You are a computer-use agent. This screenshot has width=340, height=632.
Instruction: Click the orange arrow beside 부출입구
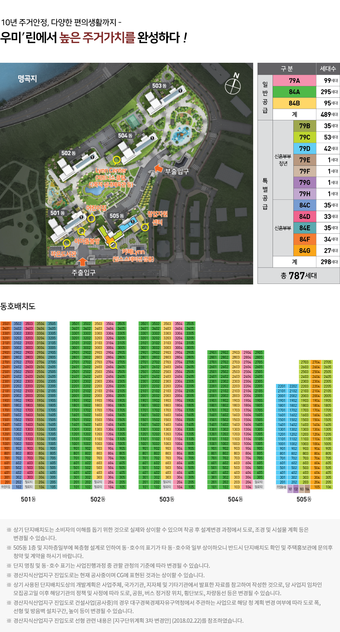coord(158,168)
